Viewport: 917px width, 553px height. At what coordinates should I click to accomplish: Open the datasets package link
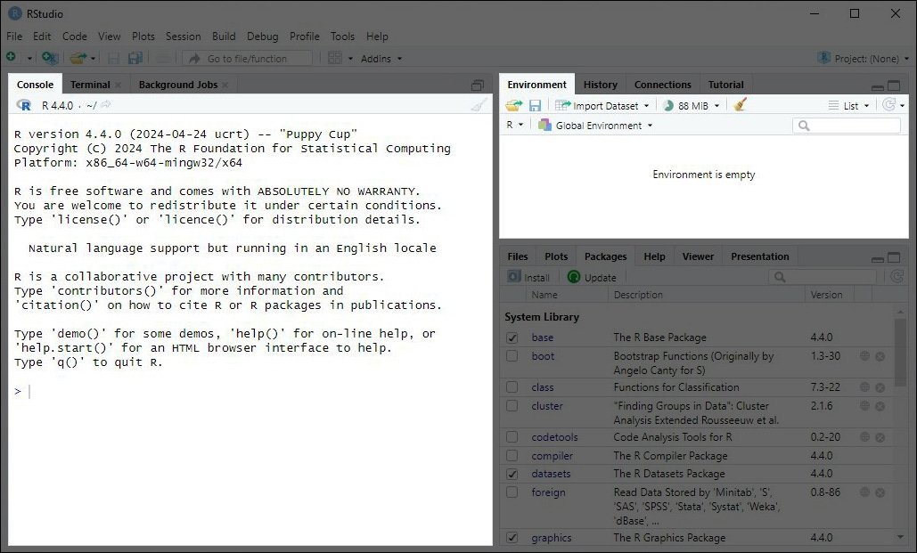[x=551, y=474]
